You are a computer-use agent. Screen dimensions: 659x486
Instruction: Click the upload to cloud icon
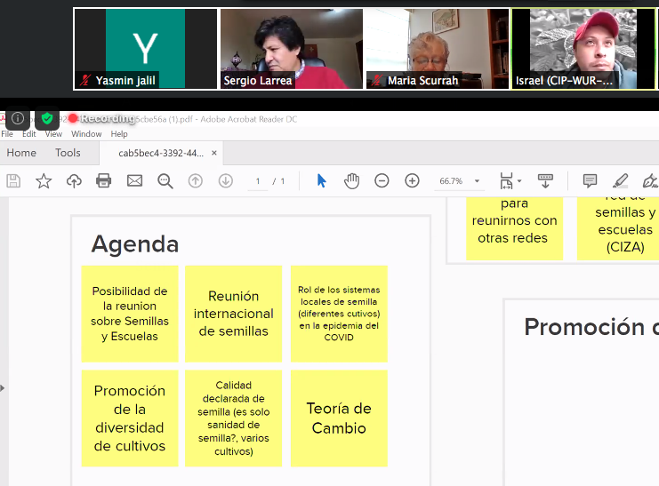74,181
